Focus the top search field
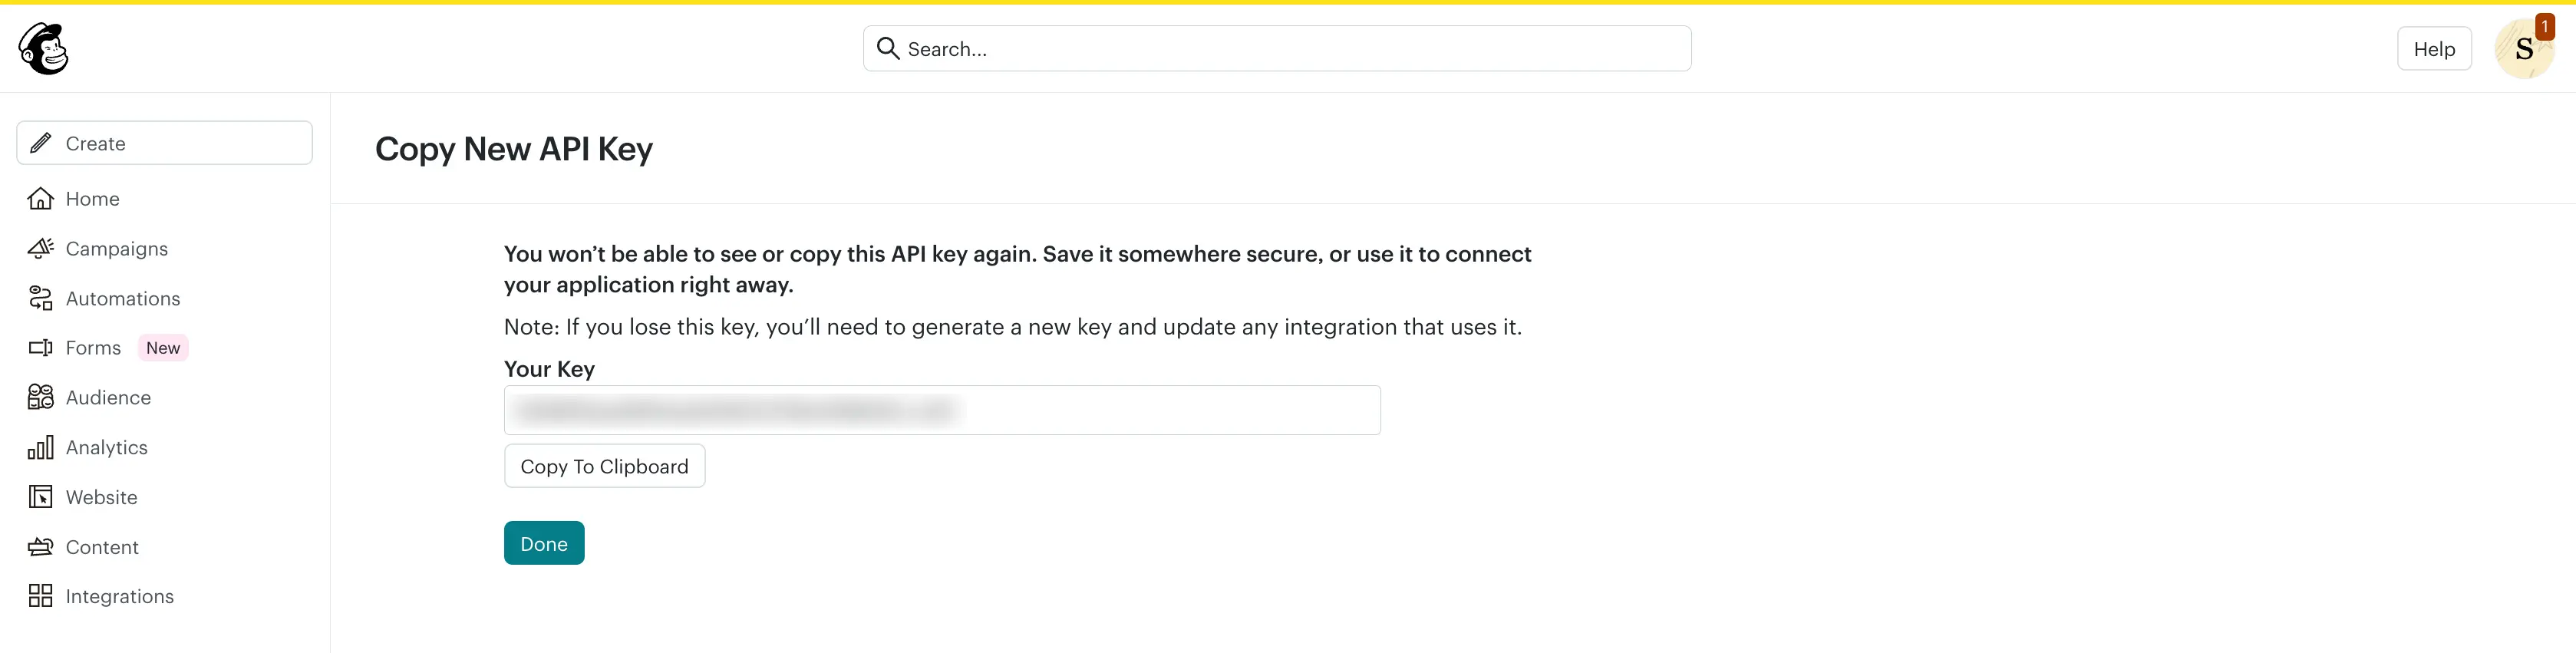Screen dimensions: 2576x653 (x=1277, y=49)
